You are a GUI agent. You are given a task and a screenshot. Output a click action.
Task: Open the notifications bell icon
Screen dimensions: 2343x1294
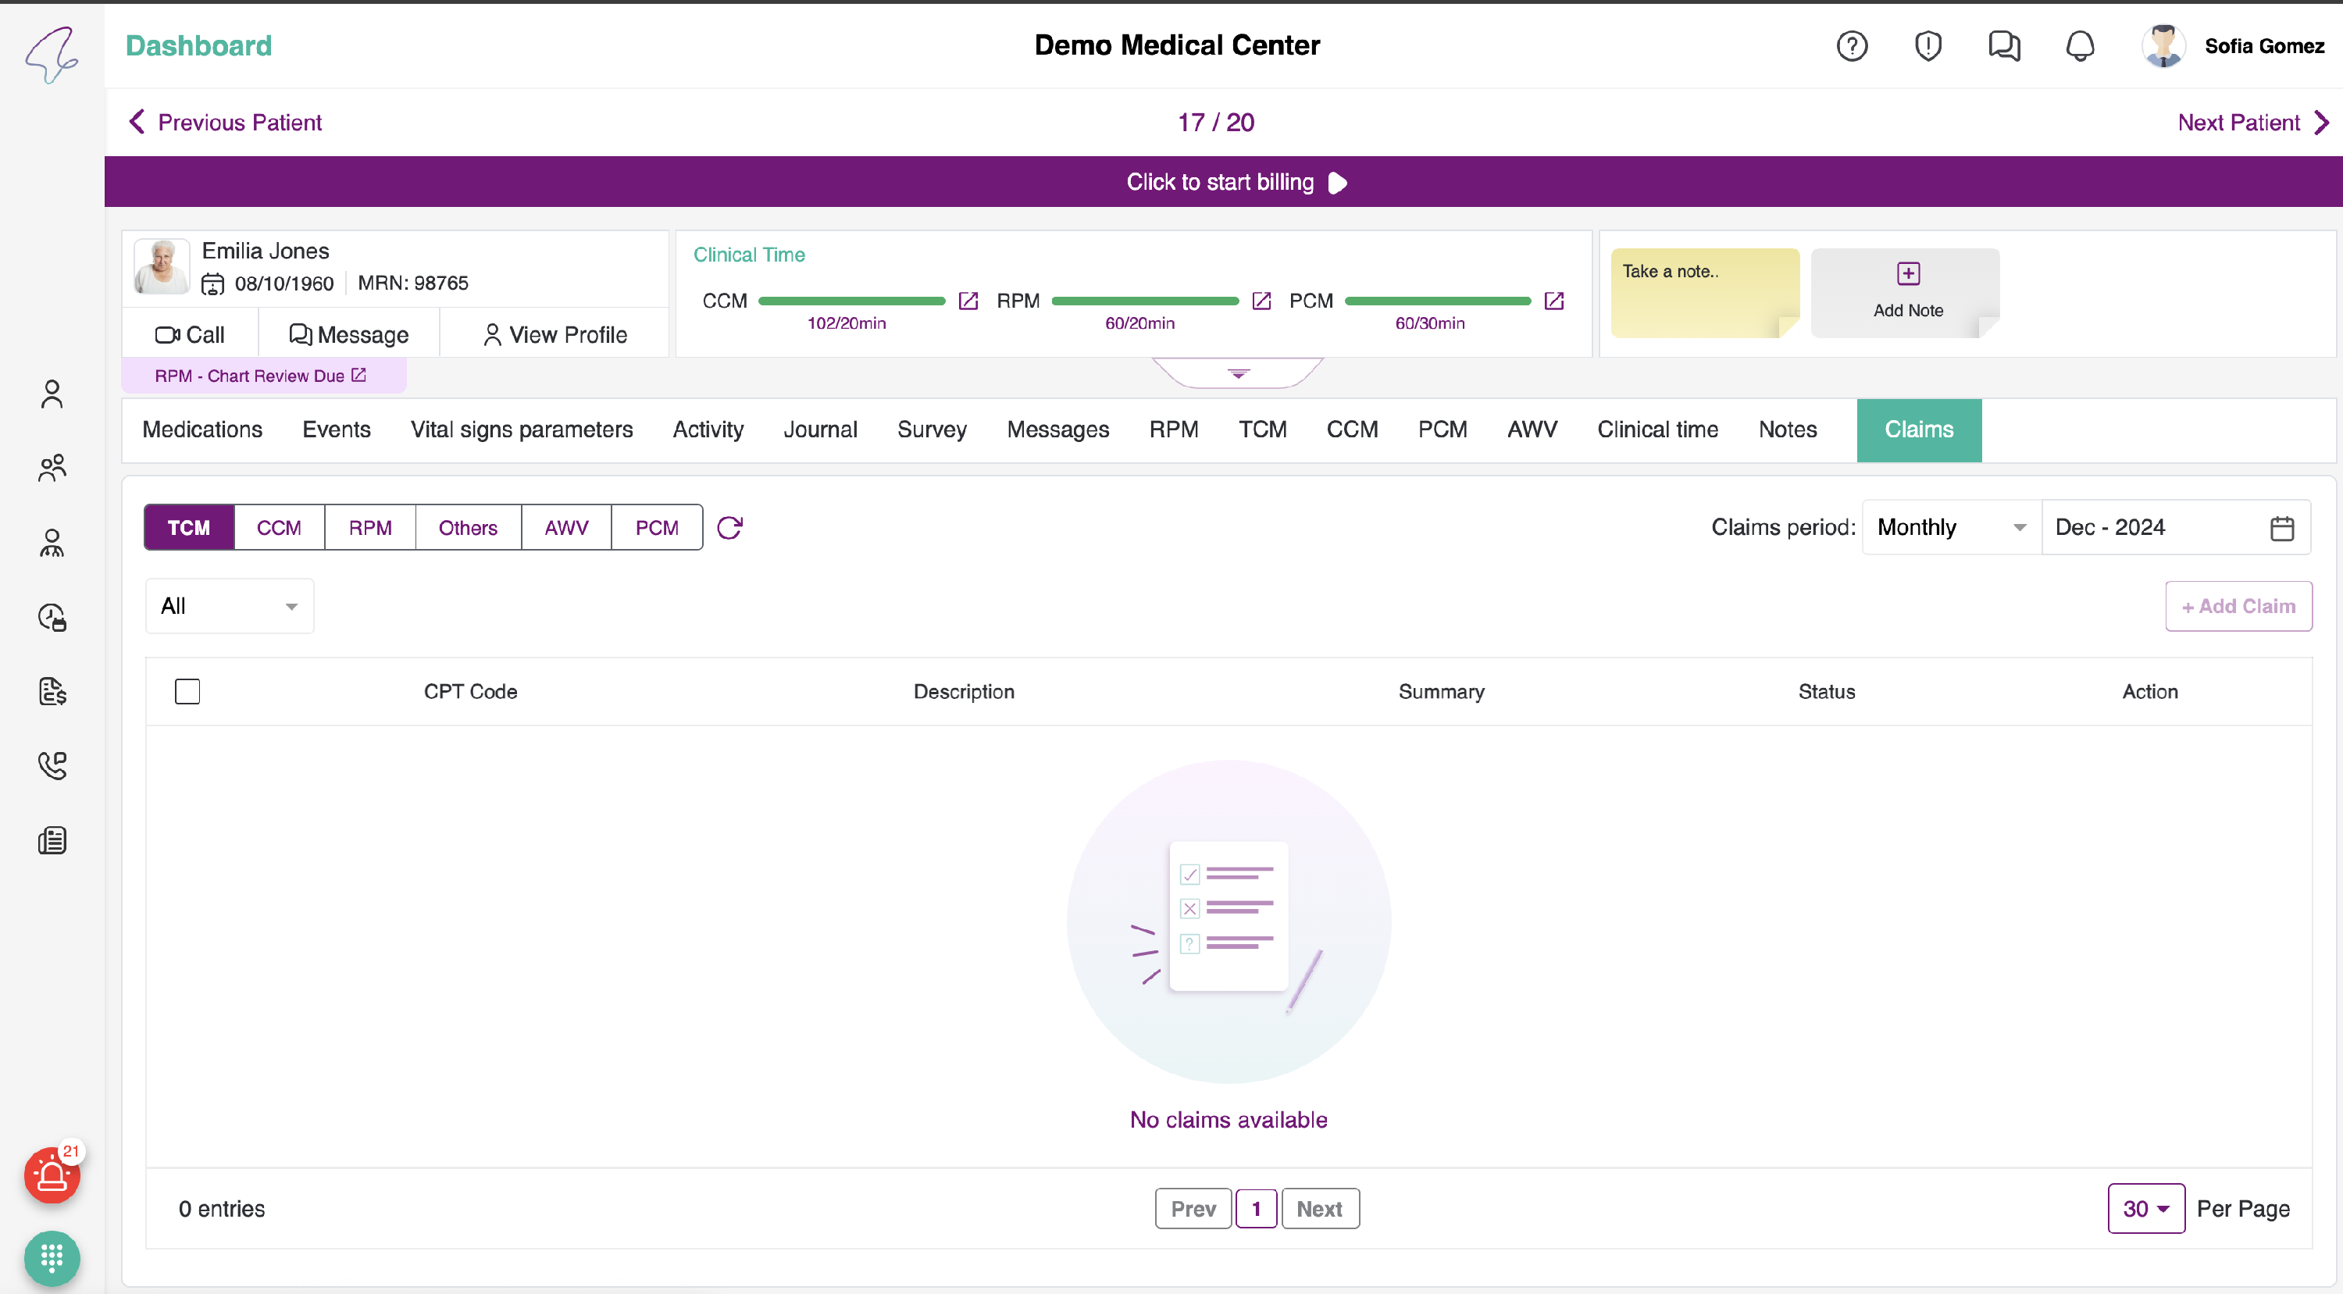point(2079,45)
